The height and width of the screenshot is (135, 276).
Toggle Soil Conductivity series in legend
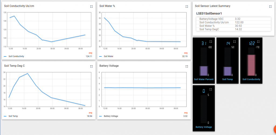pos(16,56)
